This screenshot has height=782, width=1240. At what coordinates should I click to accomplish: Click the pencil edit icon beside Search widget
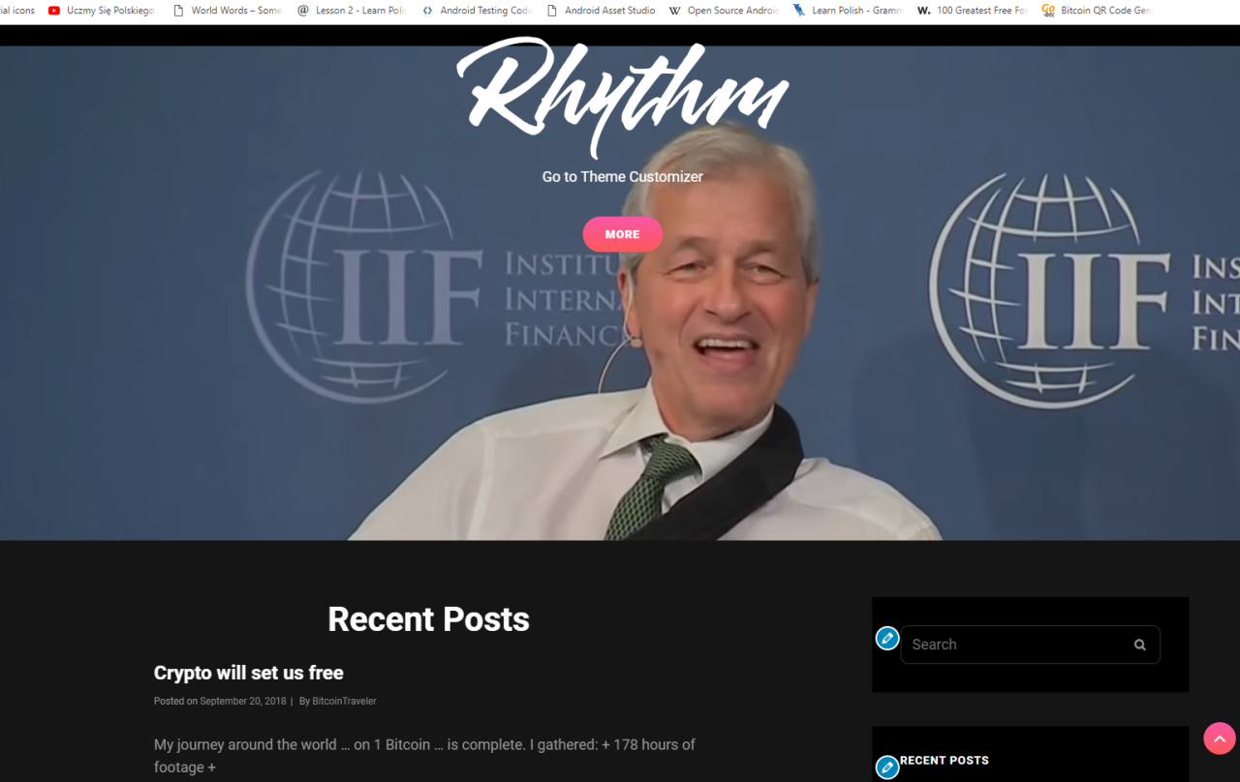887,639
